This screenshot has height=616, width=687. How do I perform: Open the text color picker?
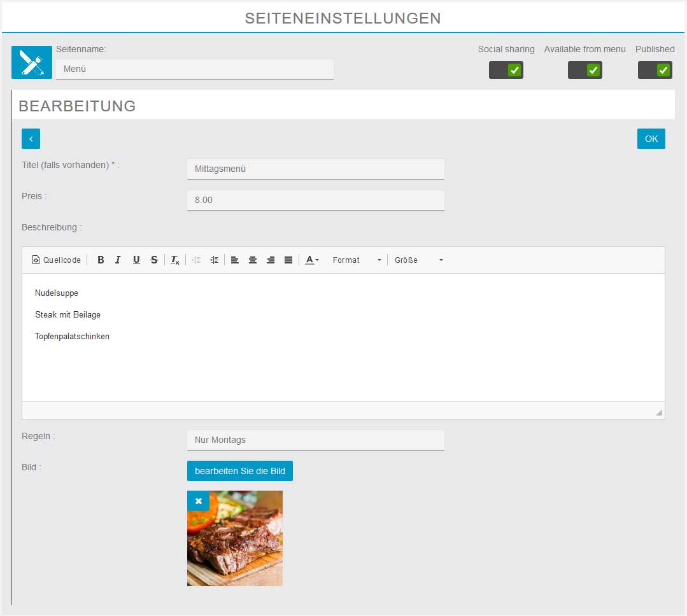312,260
